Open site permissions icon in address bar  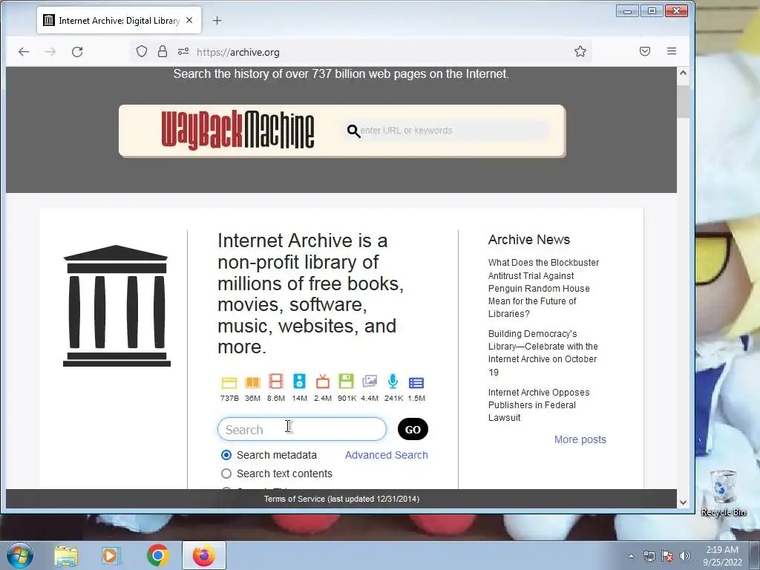pos(183,51)
